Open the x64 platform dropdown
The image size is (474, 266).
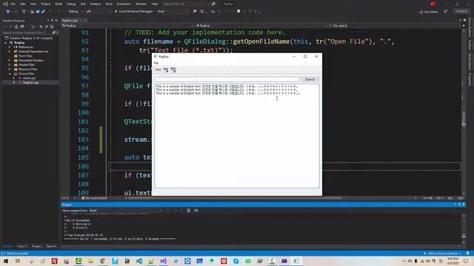99,12
